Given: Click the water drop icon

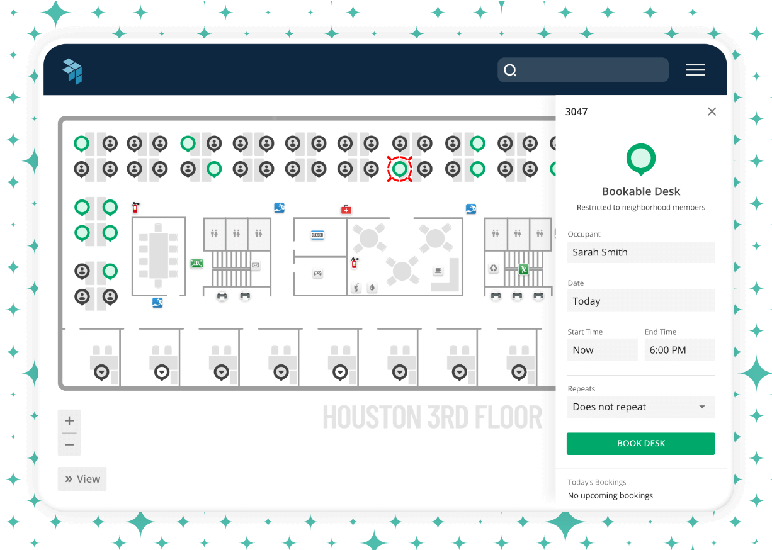Looking at the screenshot, I should click(372, 288).
